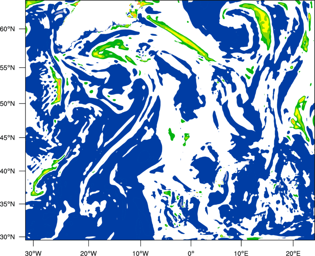Viewport: 315px width, 256px height.
Task: Click the 20°W longitude label
Action: click(x=89, y=253)
